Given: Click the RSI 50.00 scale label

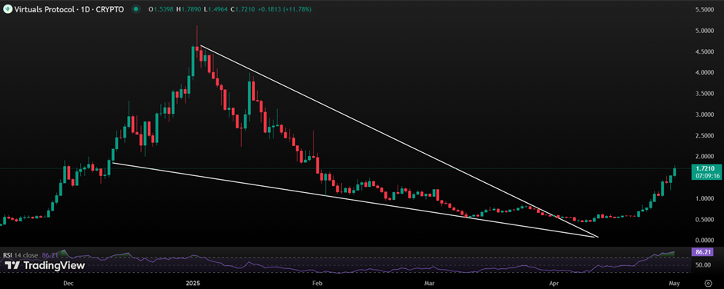Looking at the screenshot, I should pyautogui.click(x=703, y=265).
